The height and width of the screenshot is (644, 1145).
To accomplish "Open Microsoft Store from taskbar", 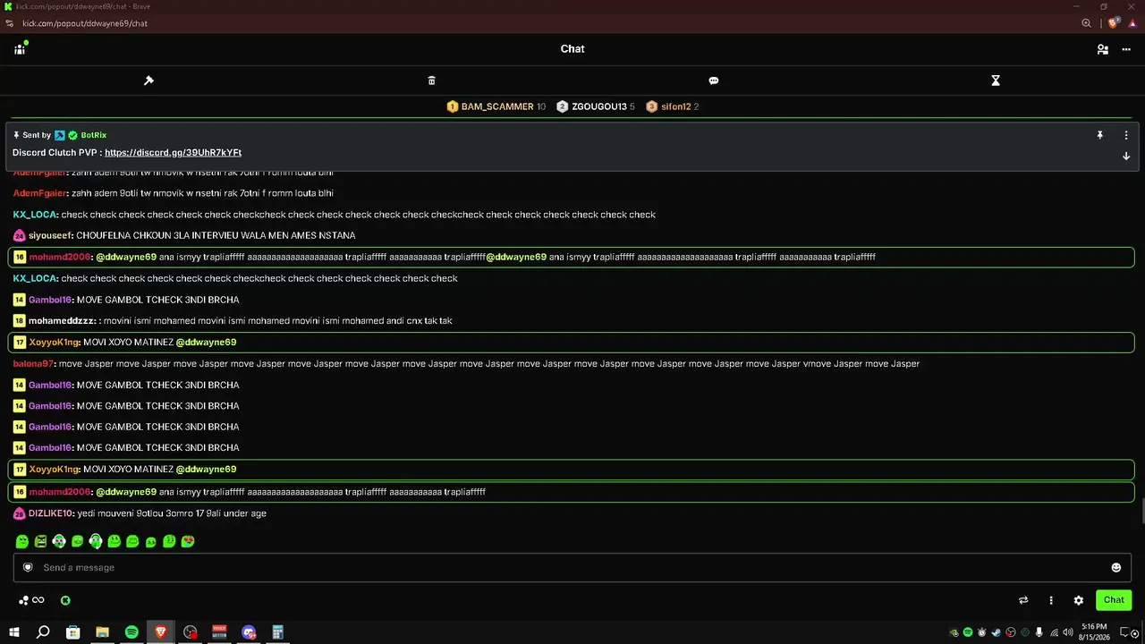I will click(x=72, y=632).
